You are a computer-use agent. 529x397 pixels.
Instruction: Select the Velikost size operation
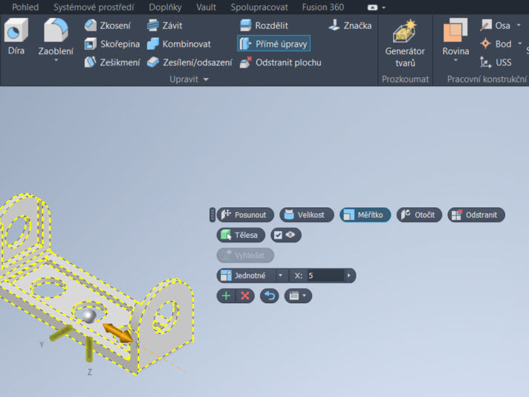click(x=306, y=215)
